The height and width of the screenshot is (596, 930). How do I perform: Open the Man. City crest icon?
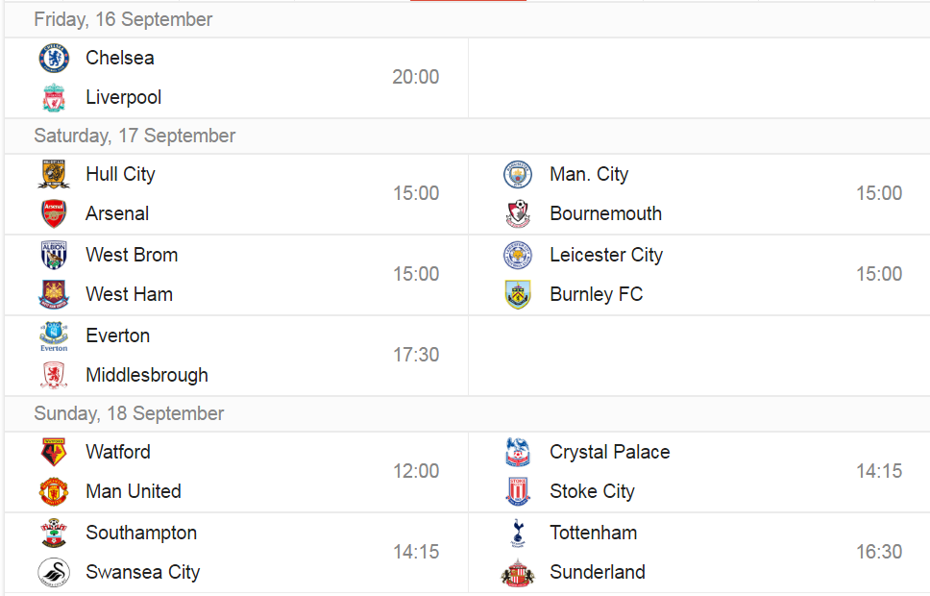(x=518, y=175)
